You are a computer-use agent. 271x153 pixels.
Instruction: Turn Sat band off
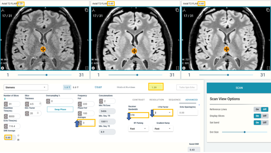click(264, 122)
